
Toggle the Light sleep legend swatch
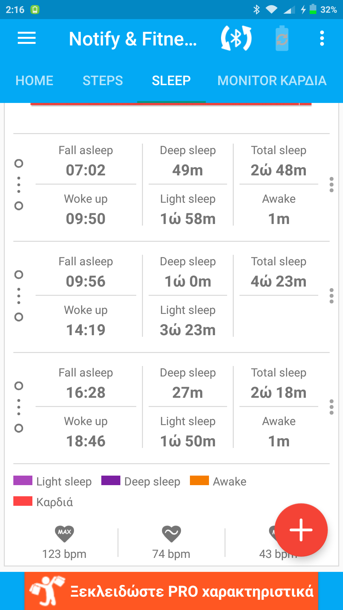[23, 481]
